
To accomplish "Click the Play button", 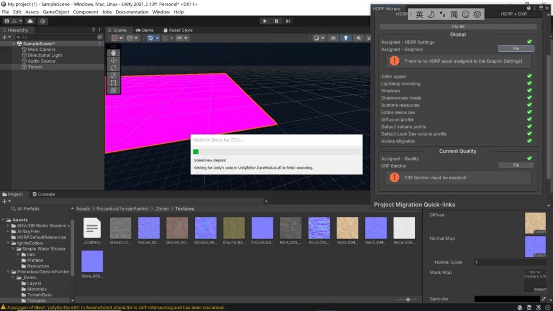I will tap(265, 21).
